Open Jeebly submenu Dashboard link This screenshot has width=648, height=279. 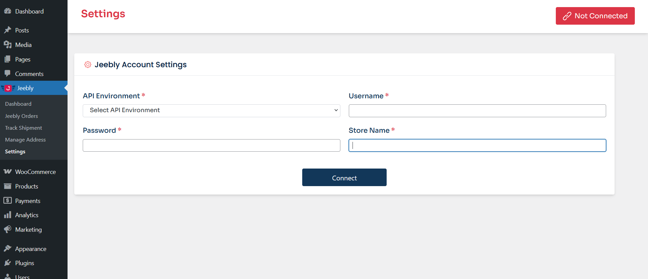18,104
